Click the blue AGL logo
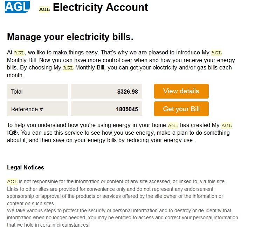This screenshot has height=241, width=269. (x=17, y=7)
